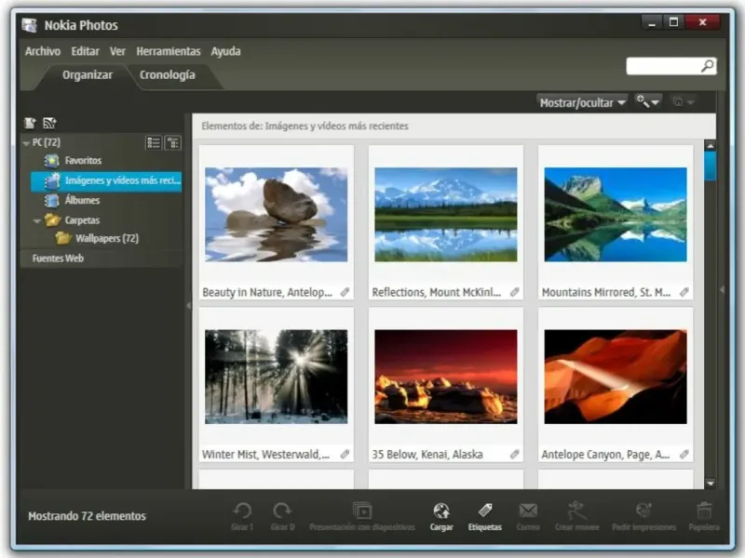Switch to the Cronología tab

(x=167, y=75)
